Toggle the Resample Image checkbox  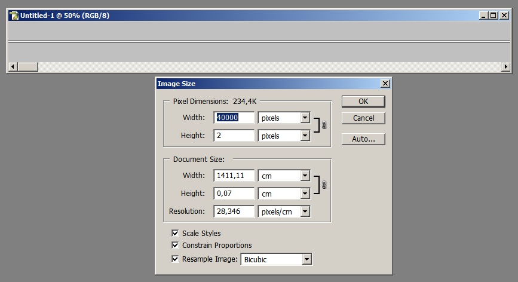tap(175, 259)
